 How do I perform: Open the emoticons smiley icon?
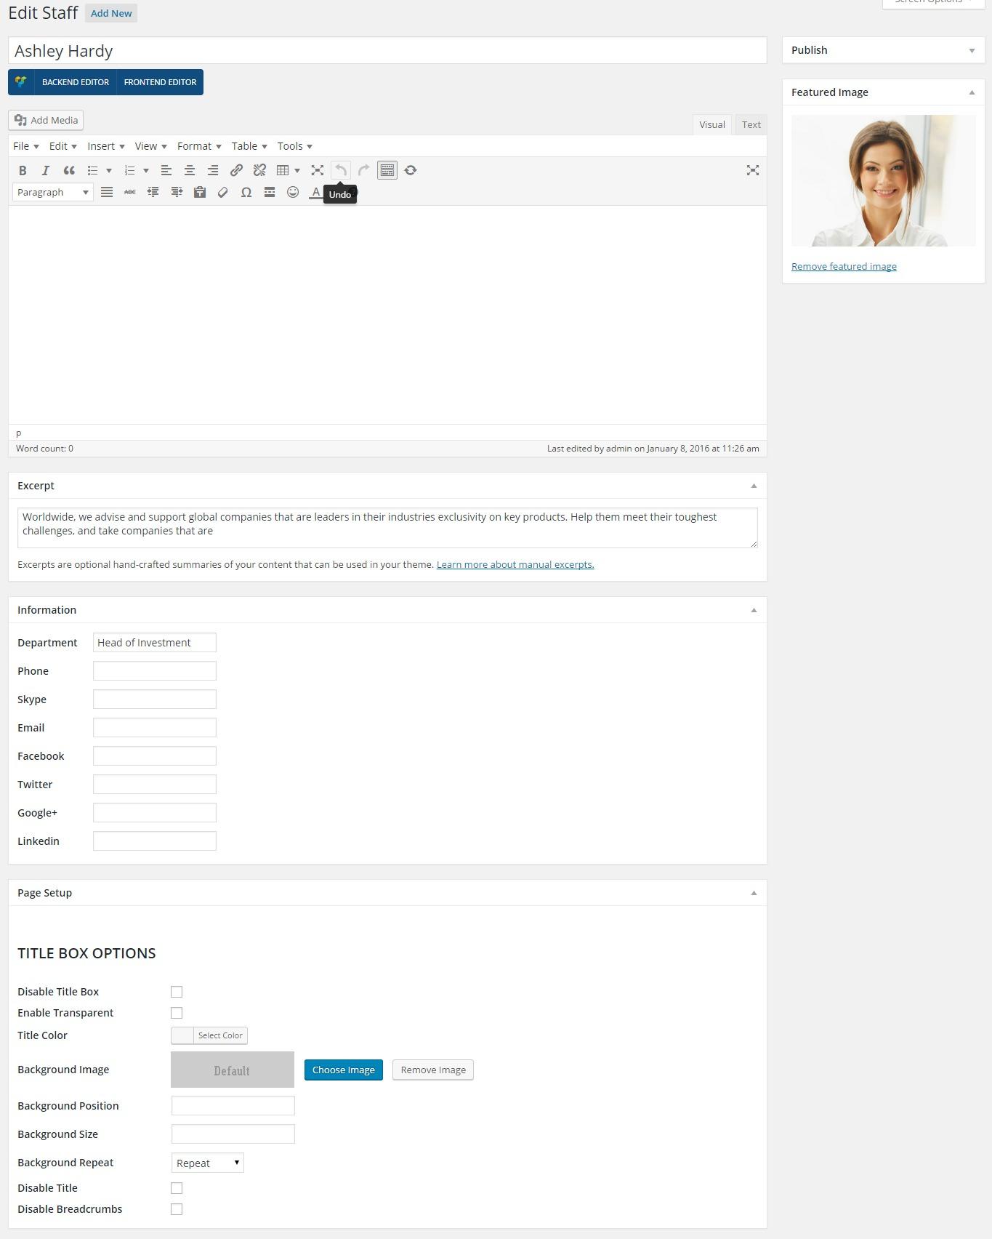coord(293,192)
